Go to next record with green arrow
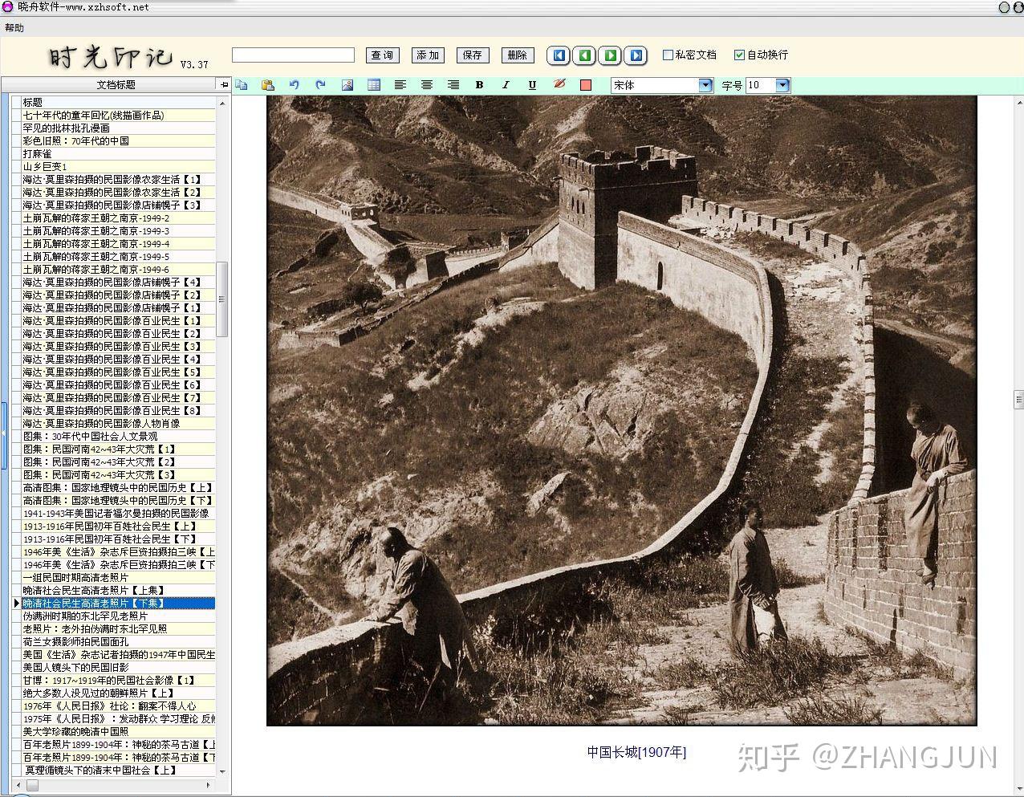 pyautogui.click(x=611, y=55)
